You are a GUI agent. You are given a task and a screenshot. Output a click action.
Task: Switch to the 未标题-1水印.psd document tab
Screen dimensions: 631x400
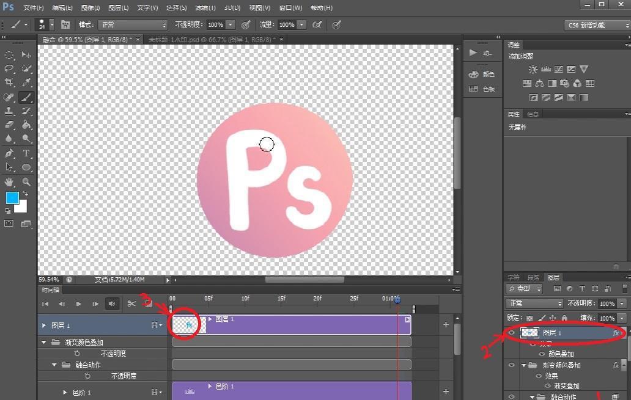pos(212,40)
